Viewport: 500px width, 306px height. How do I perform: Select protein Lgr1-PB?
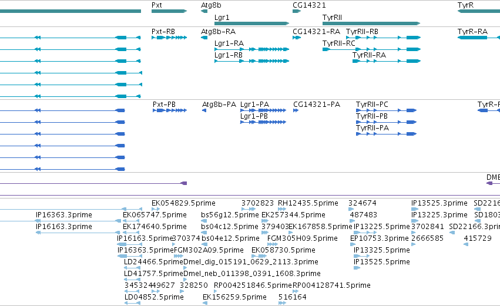[x=263, y=122]
